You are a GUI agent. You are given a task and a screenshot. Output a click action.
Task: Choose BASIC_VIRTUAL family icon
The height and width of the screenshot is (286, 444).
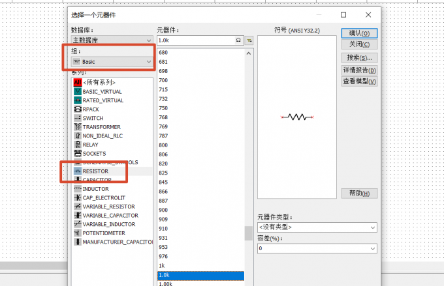[x=78, y=91]
